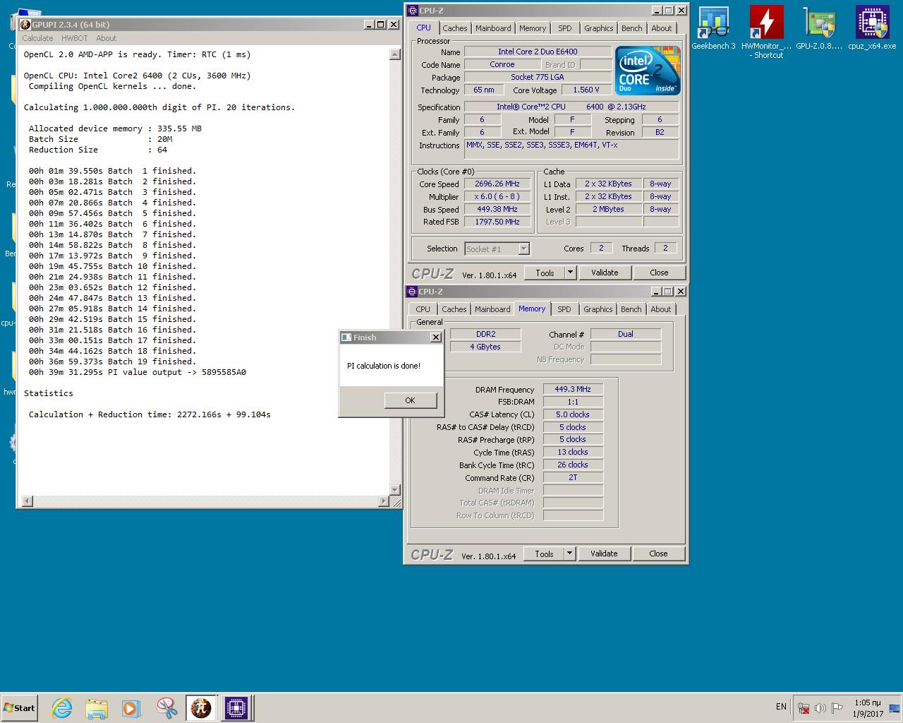This screenshot has height=723, width=903.
Task: Click the Intel Core 2 Duo logo
Action: (x=648, y=70)
